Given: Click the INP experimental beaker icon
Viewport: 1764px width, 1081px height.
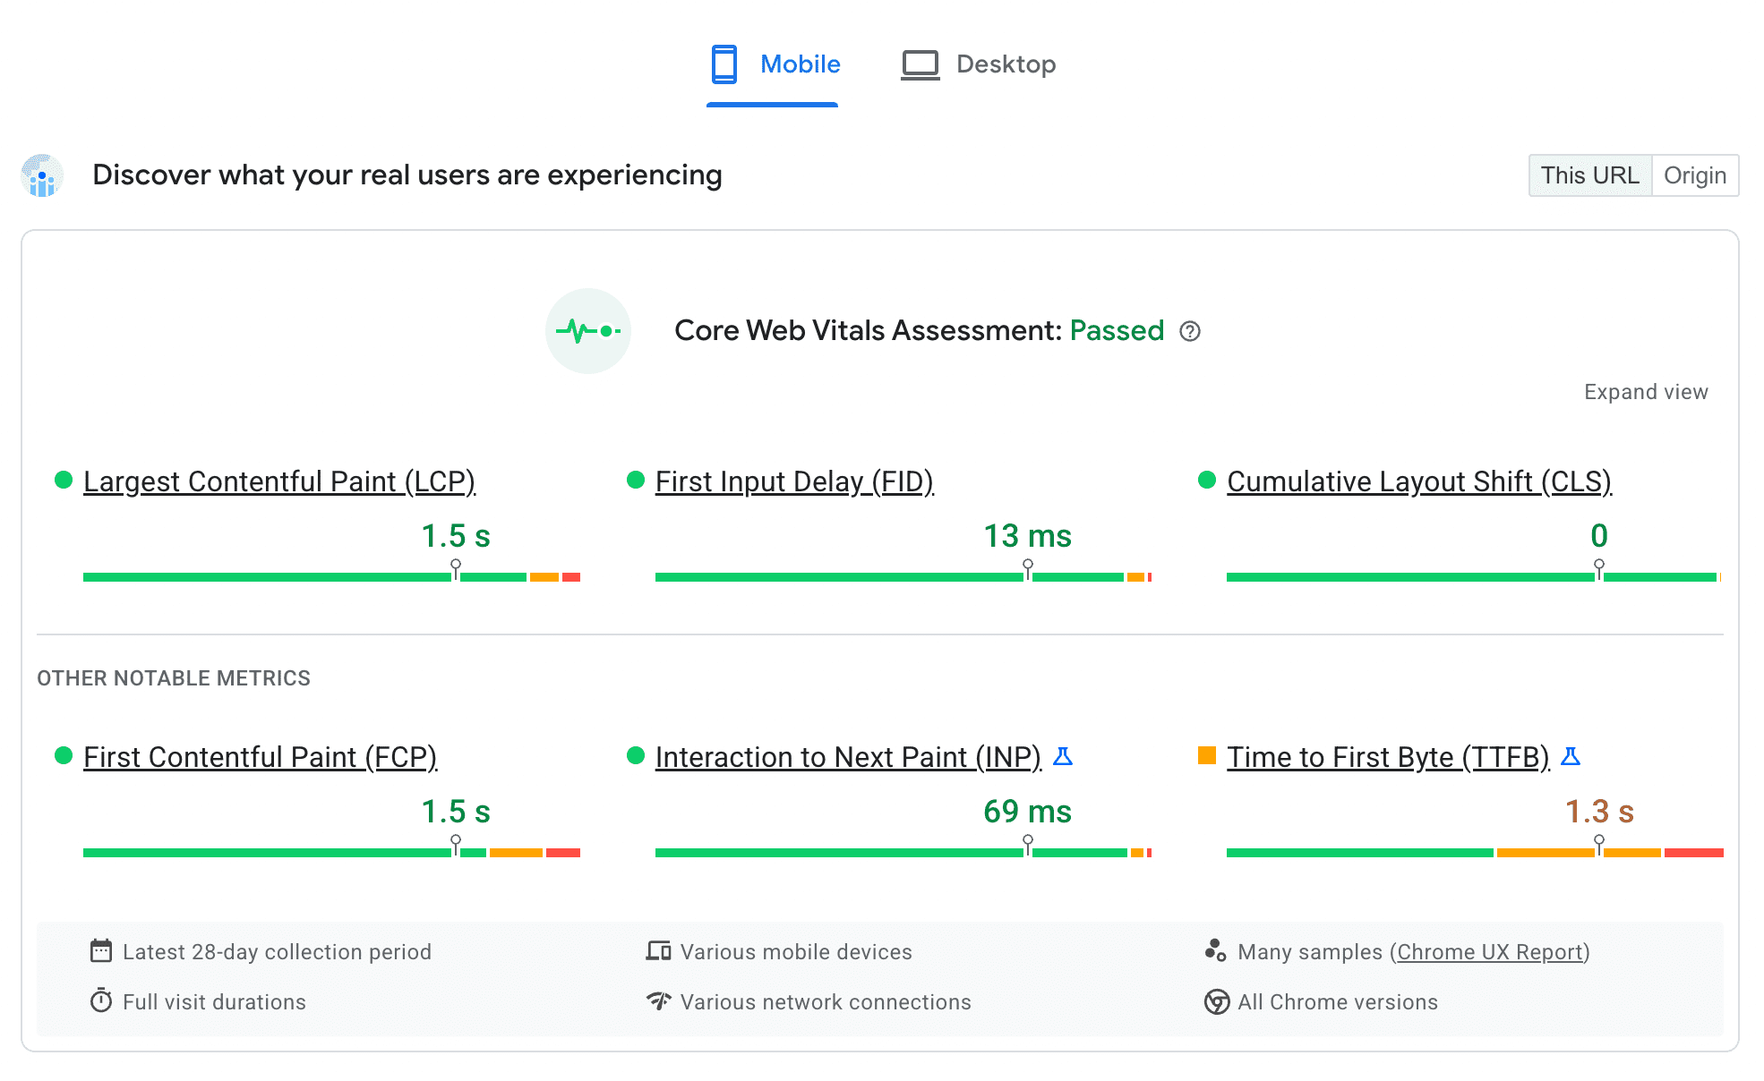Looking at the screenshot, I should (x=1062, y=757).
